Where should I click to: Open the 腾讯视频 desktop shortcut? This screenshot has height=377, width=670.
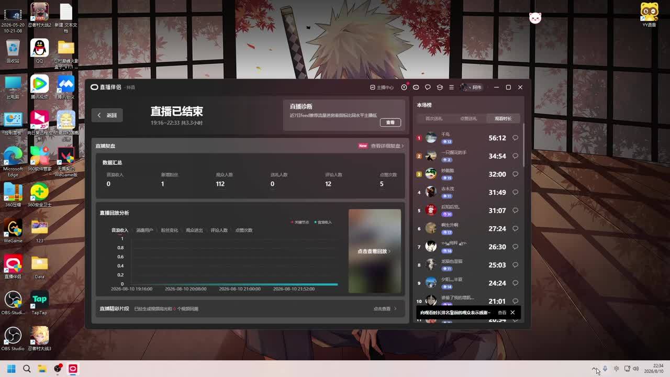pos(39,87)
